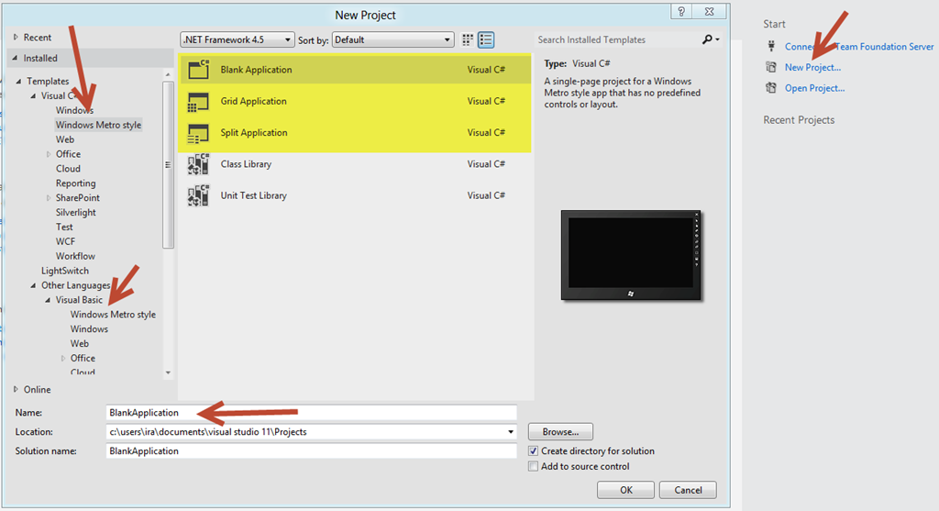Expand the Online section
The height and width of the screenshot is (511, 939).
pos(16,390)
